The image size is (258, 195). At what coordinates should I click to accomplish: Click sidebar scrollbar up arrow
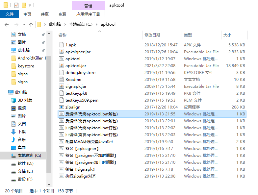coord(49,34)
